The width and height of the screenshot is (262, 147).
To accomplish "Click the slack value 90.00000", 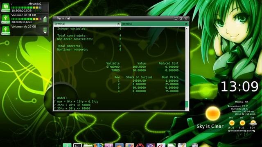I will coord(139,88).
